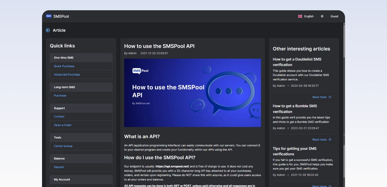Open the Bumble SMS verification article title
387x187 pixels.
pyautogui.click(x=295, y=109)
